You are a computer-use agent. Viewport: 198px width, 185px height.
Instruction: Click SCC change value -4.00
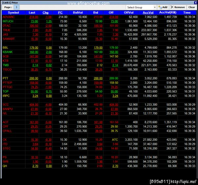click(48, 105)
